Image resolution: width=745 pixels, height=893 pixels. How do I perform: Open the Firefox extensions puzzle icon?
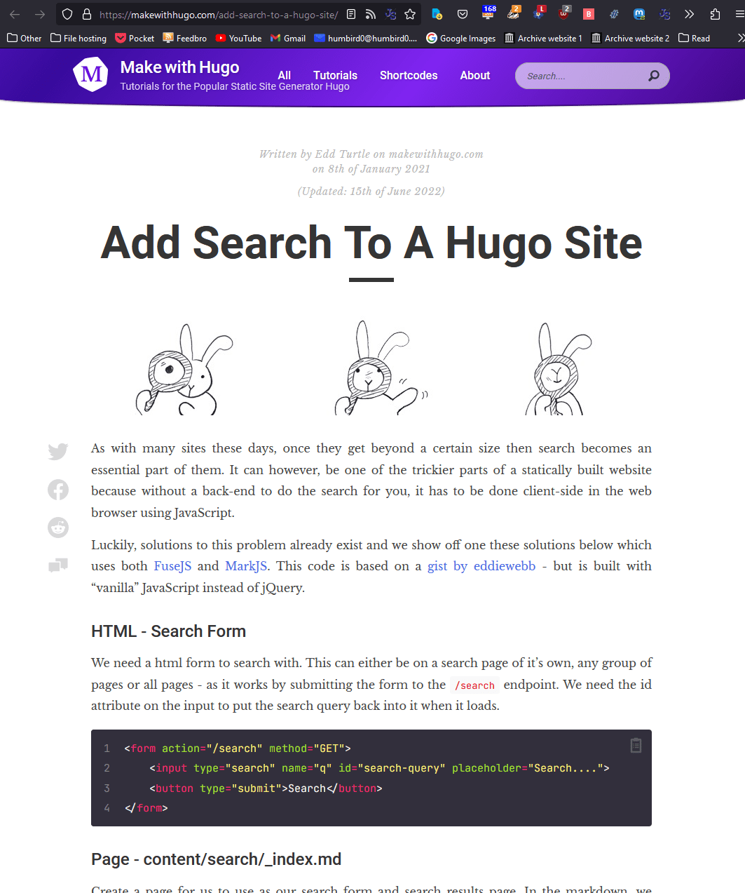[715, 14]
